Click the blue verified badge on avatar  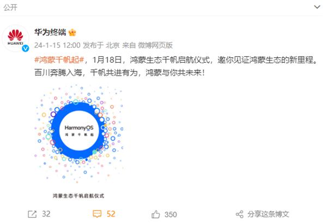pyautogui.click(x=26, y=48)
